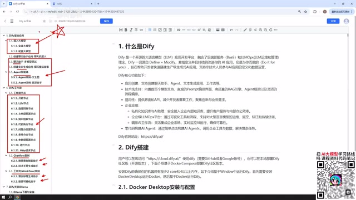
Task: Collapse section 6.1 工作流节点
Action: click(x=6, y=93)
